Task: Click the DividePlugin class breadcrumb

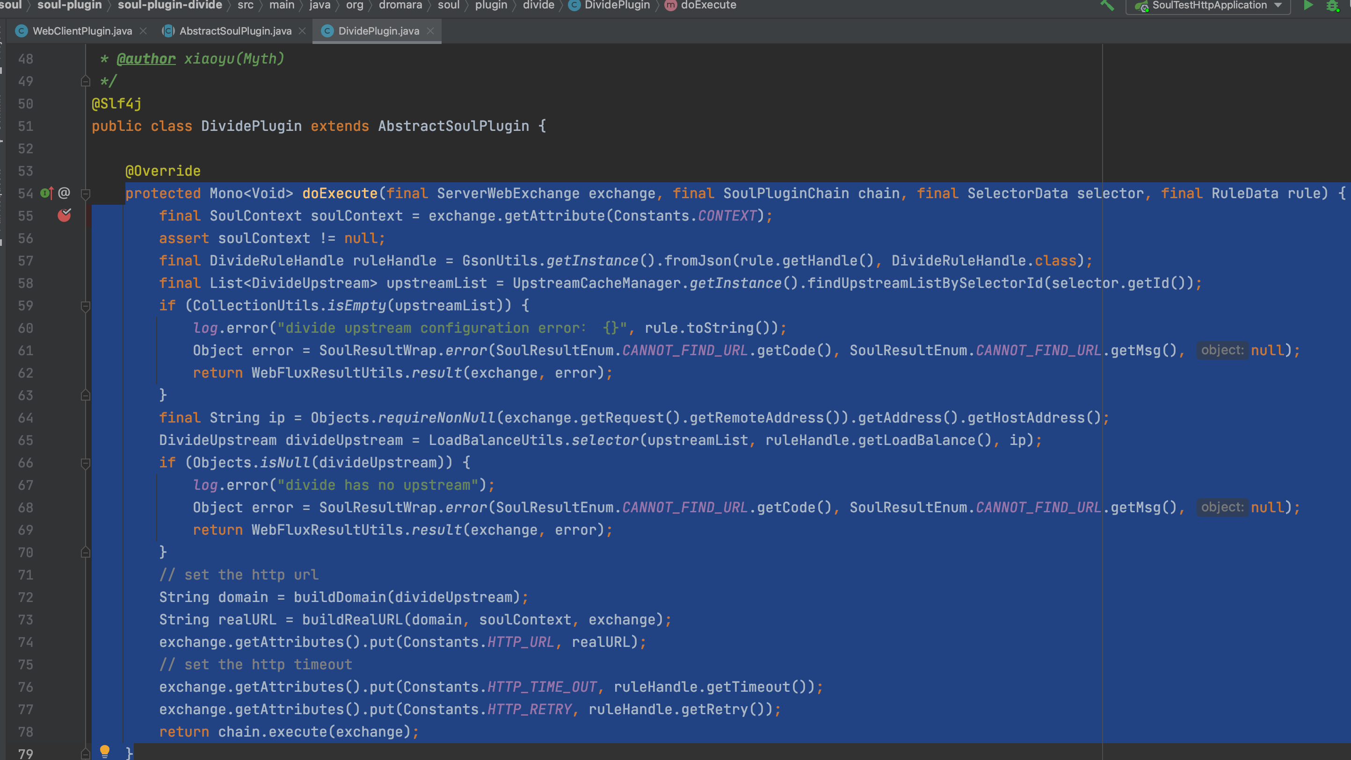Action: (617, 5)
